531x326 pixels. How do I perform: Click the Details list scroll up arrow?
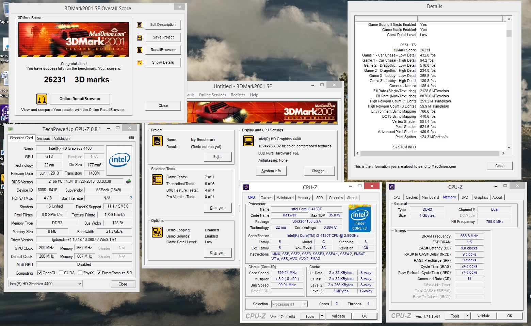click(x=509, y=19)
